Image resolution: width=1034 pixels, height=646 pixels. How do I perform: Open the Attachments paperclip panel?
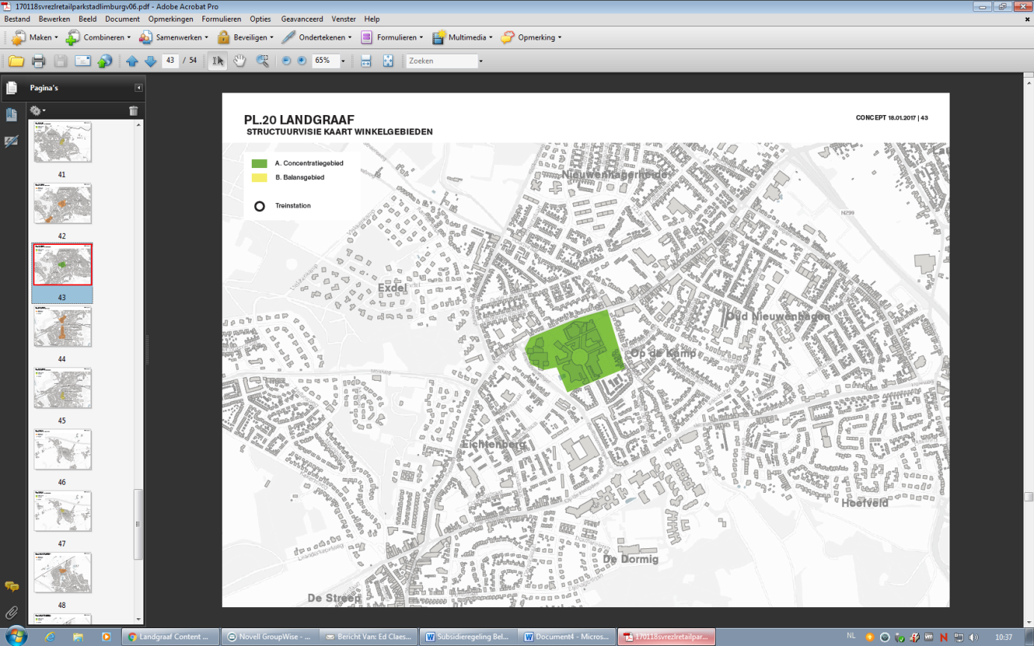click(11, 612)
